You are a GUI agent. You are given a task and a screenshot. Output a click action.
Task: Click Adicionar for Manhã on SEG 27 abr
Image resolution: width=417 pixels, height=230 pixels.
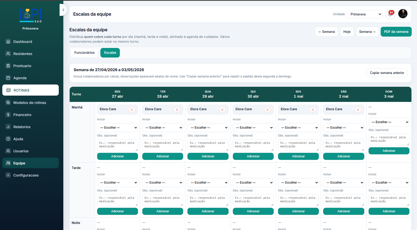click(x=118, y=156)
